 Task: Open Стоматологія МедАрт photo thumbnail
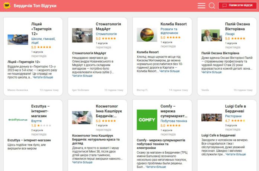(x=82, y=35)
